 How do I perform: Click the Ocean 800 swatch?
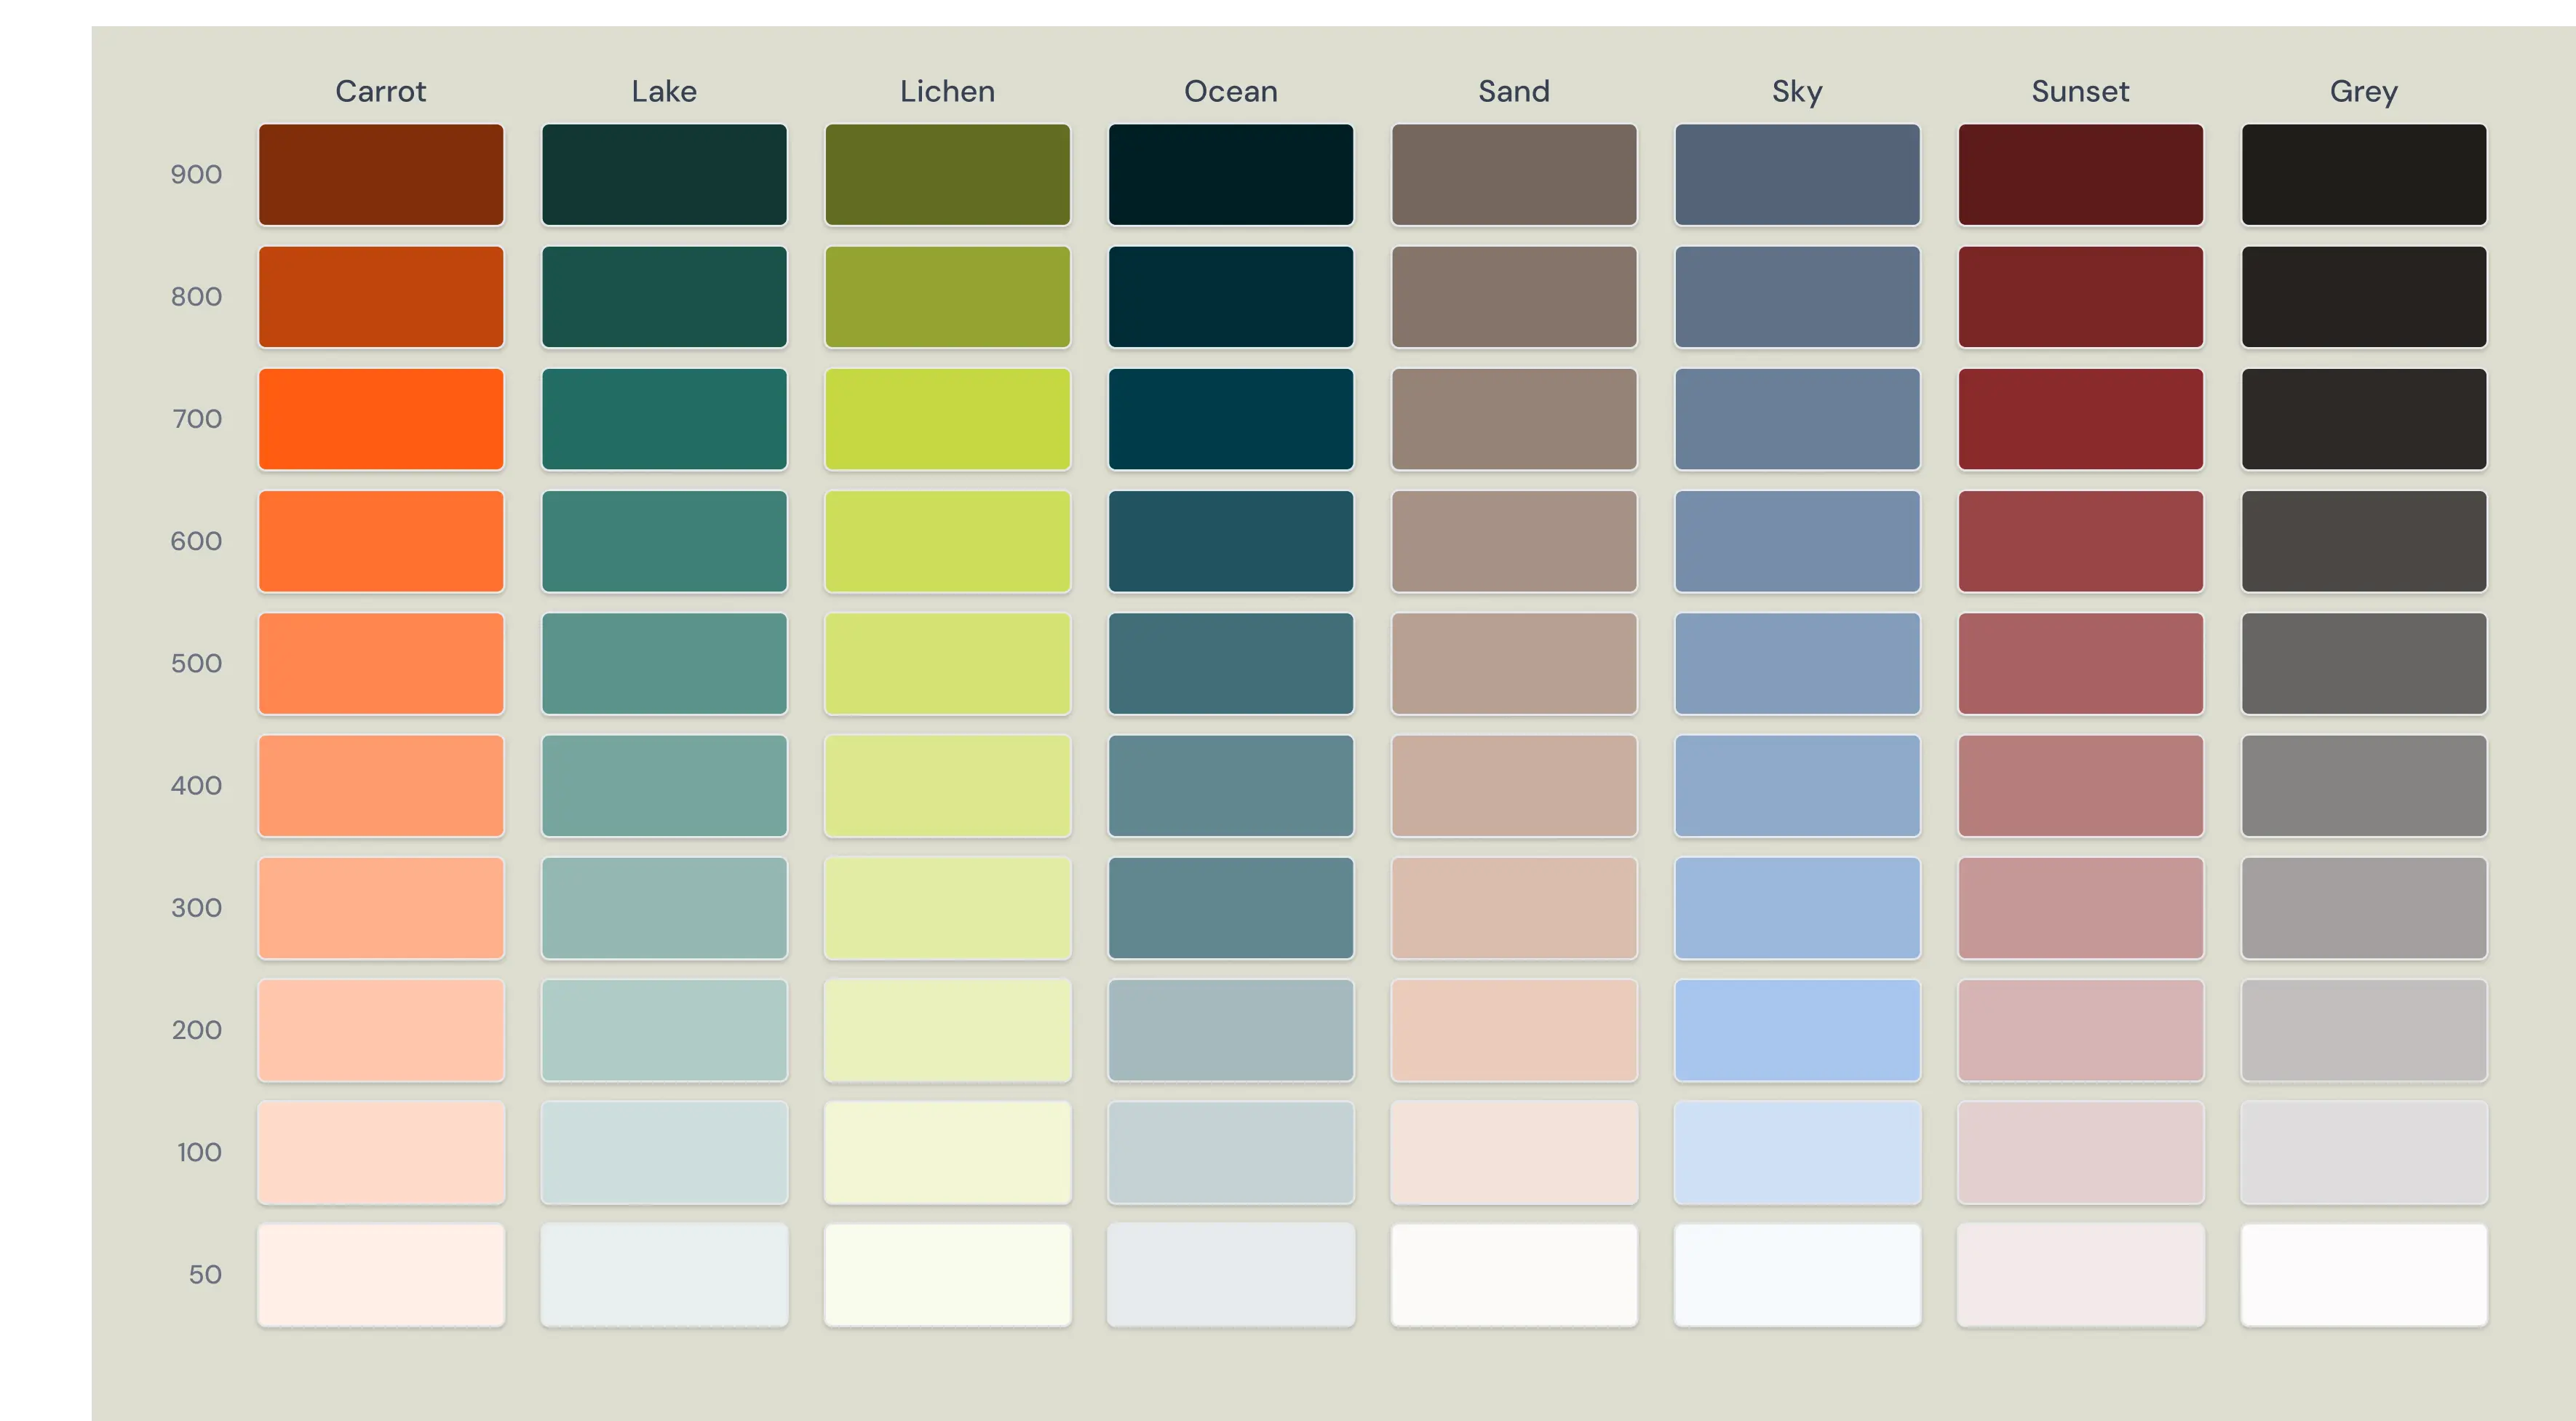point(1230,297)
